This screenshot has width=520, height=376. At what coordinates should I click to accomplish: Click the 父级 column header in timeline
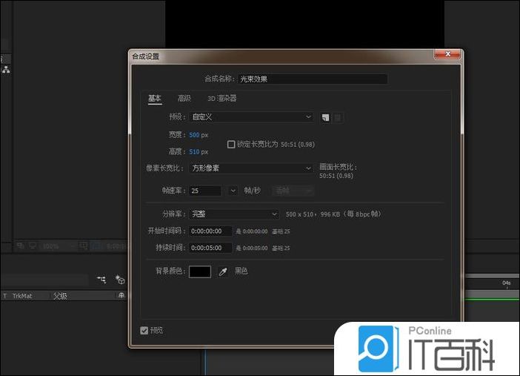pyautogui.click(x=60, y=296)
